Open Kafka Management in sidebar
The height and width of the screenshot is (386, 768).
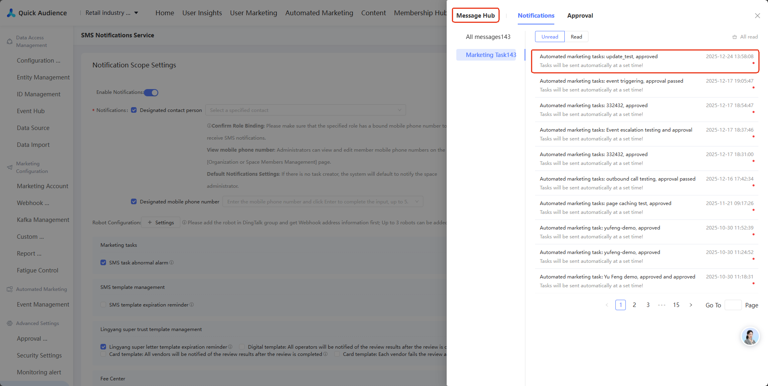tap(43, 220)
